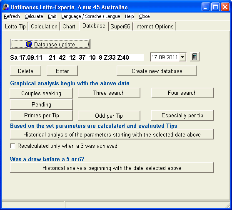
Task: Start the Couples seeking analysis
Action: click(41, 93)
